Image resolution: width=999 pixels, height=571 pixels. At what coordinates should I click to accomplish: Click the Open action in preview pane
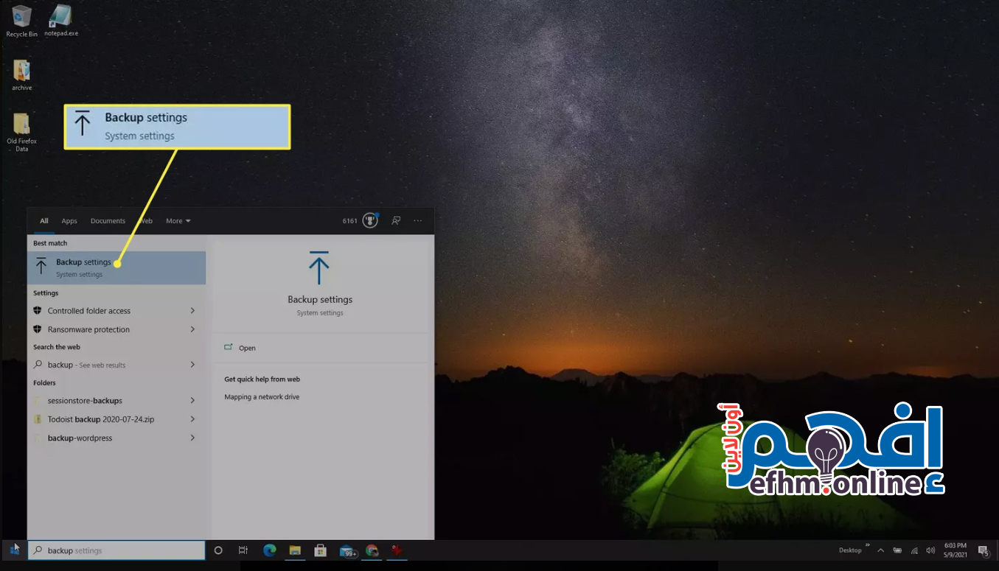[247, 348]
